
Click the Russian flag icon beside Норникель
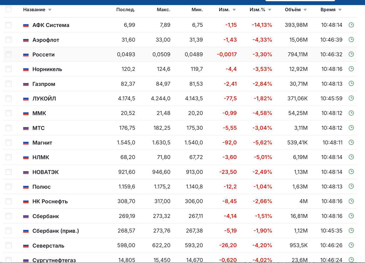coord(26,69)
